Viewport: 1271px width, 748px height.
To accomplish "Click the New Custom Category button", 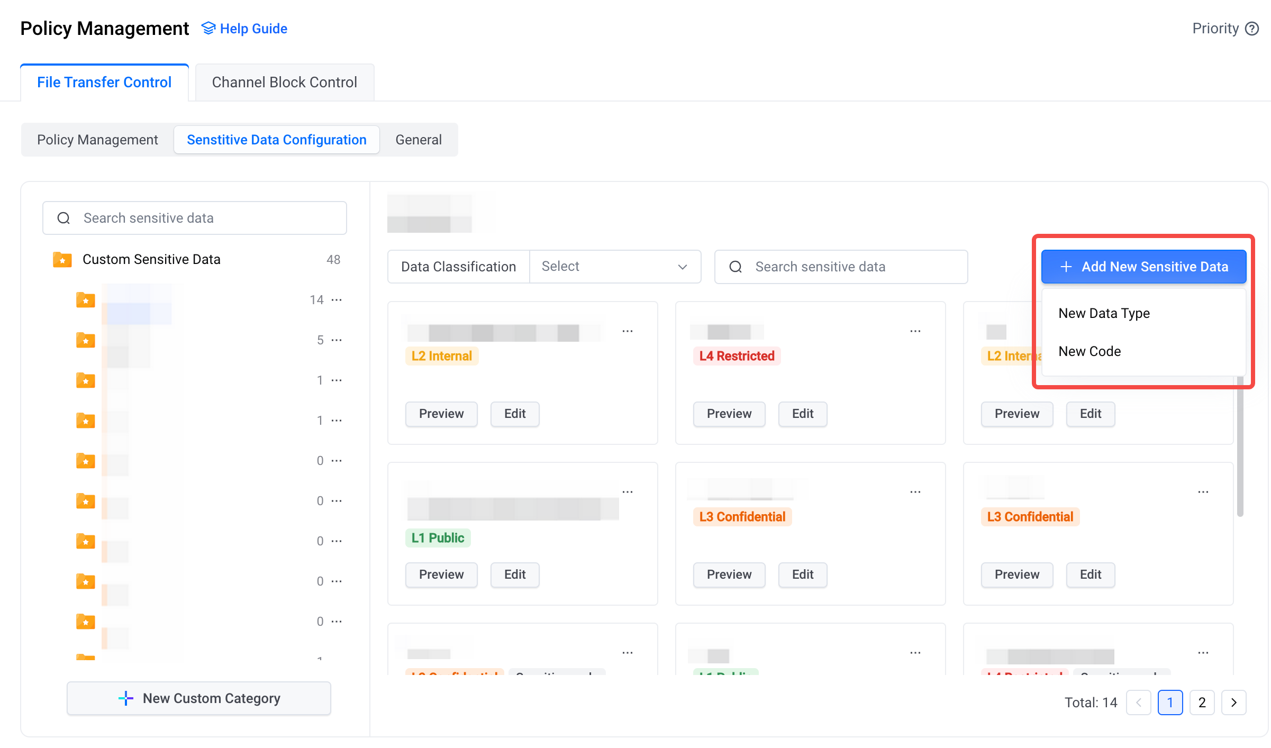I will point(199,698).
